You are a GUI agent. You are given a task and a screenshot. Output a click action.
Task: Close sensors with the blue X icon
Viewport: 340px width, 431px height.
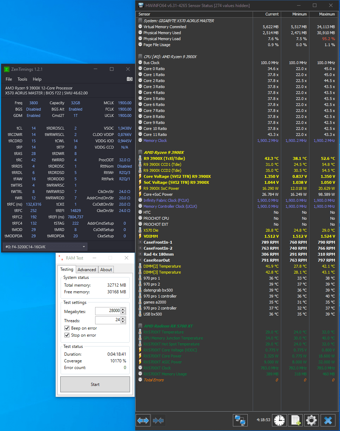coord(328,420)
